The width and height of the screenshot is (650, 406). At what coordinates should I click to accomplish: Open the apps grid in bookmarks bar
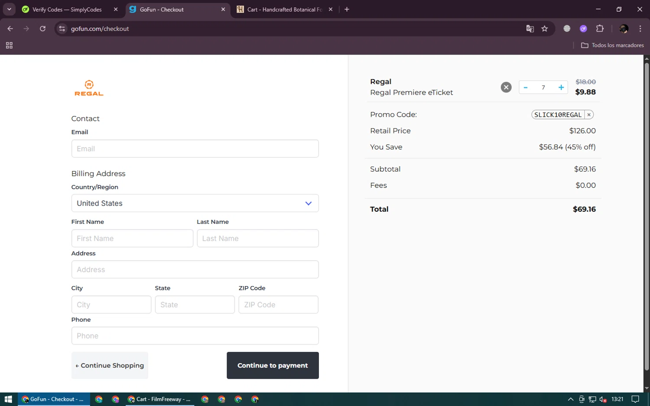(x=9, y=45)
